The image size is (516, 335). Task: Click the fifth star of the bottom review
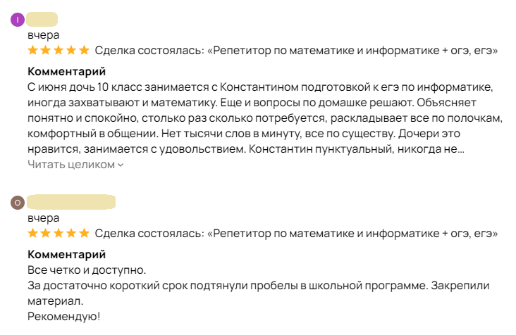click(84, 233)
